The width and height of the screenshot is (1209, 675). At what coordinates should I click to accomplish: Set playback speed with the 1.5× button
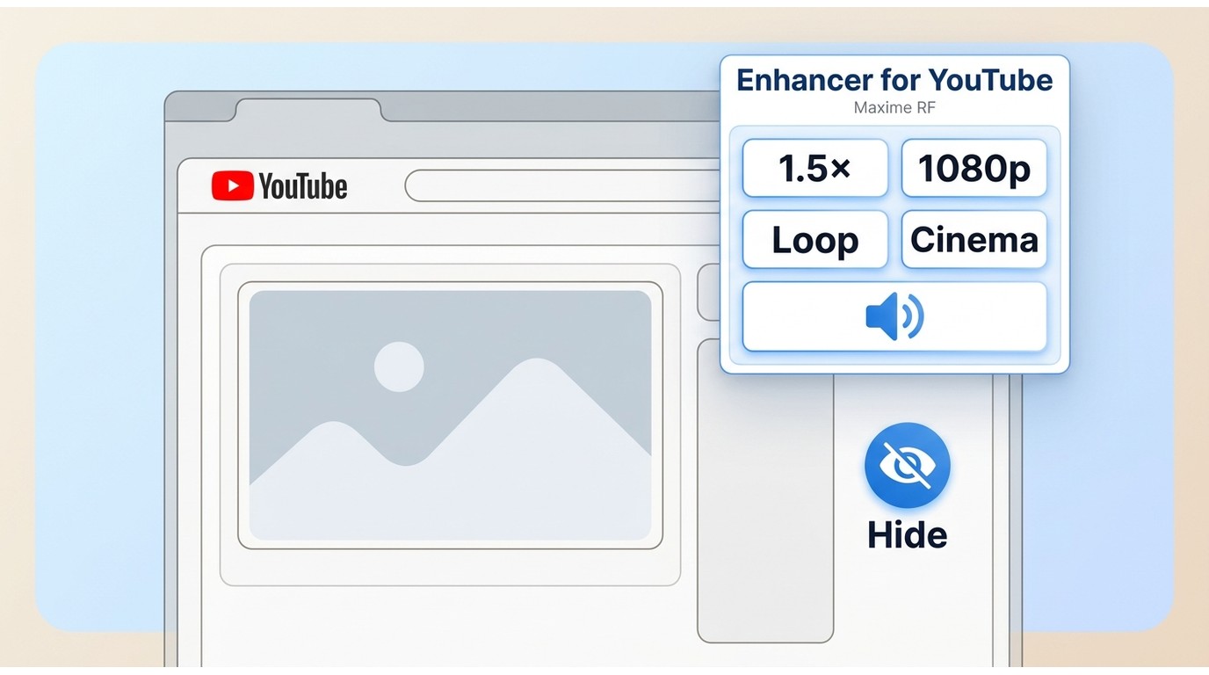tap(814, 168)
